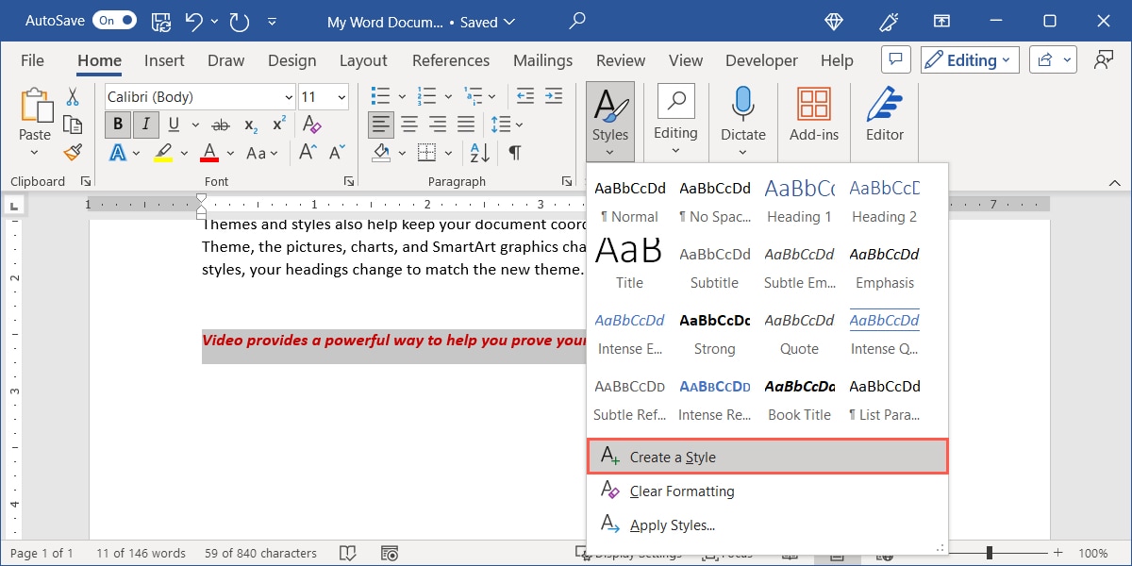Switch to the Mailings tab

tap(542, 59)
